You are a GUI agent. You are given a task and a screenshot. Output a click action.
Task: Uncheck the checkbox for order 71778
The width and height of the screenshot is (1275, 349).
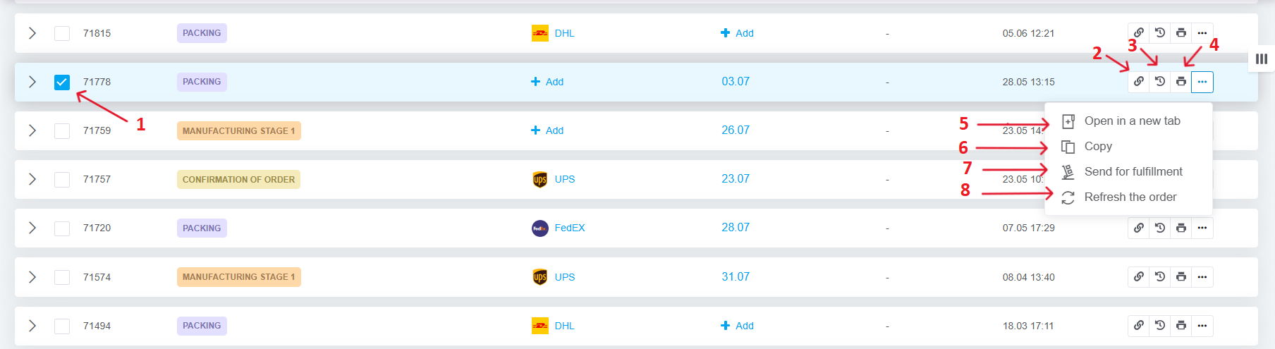point(62,82)
